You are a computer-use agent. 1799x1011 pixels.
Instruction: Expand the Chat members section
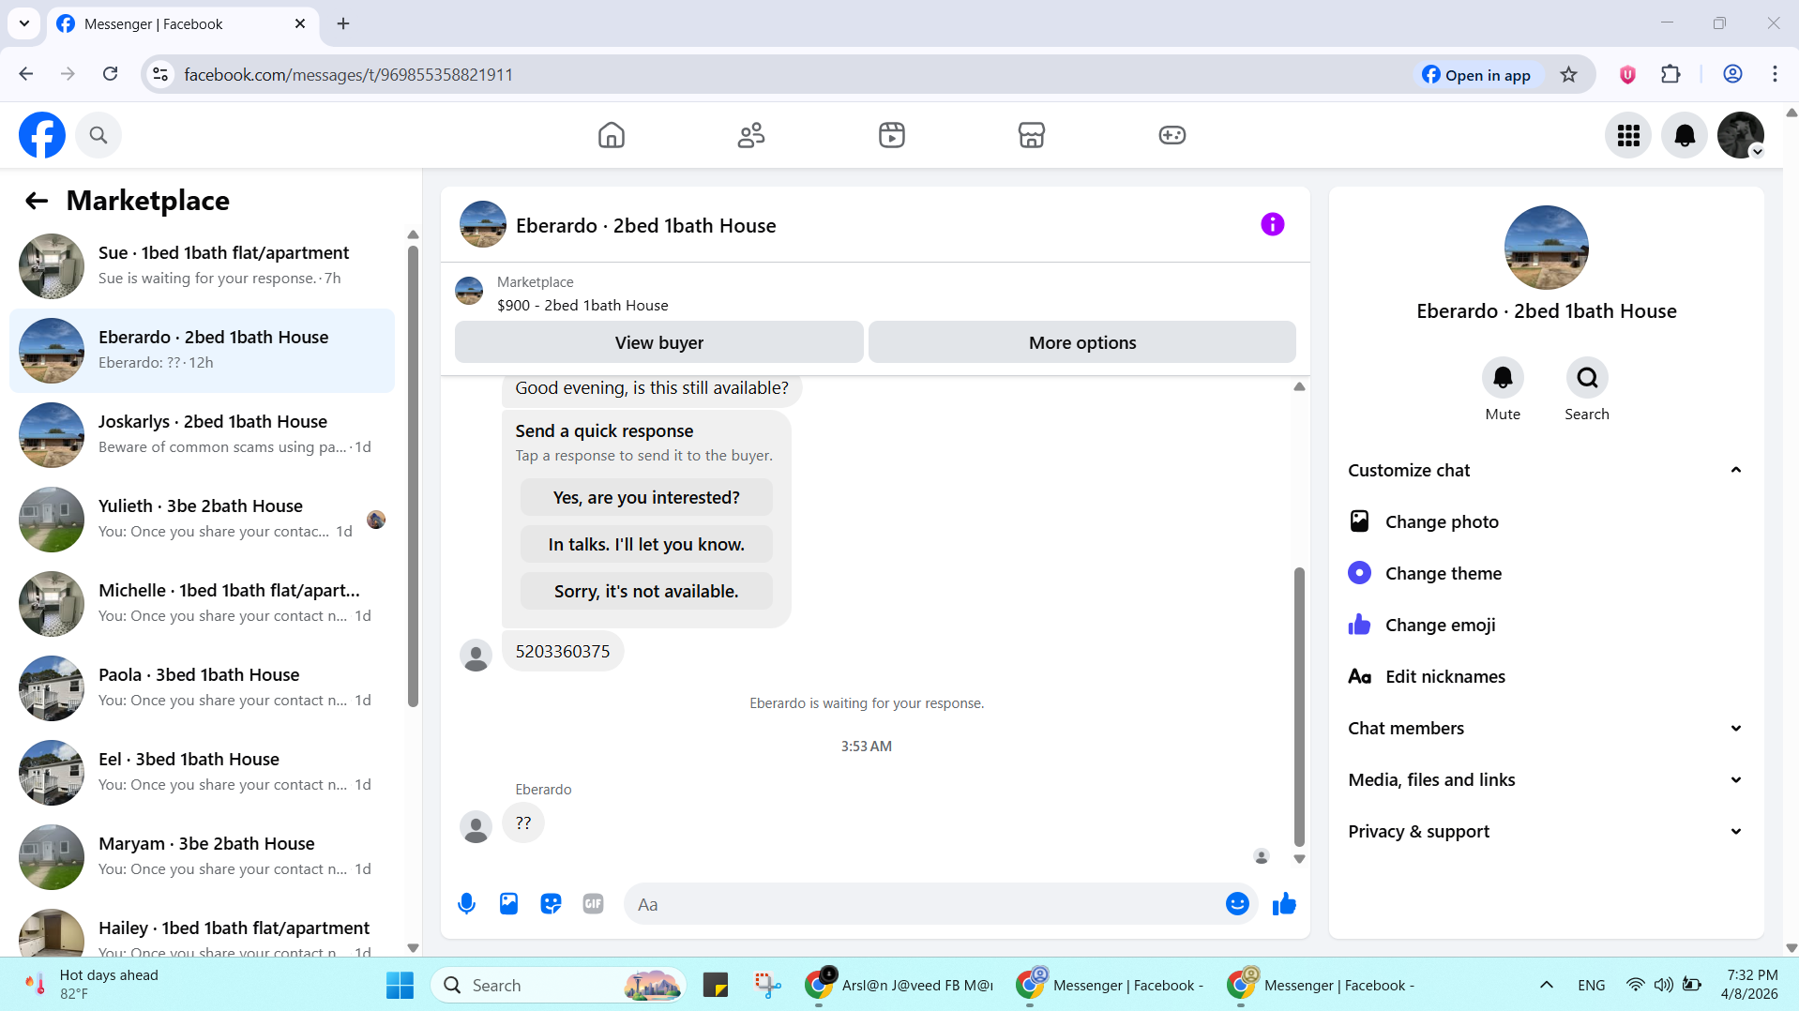tap(1546, 729)
